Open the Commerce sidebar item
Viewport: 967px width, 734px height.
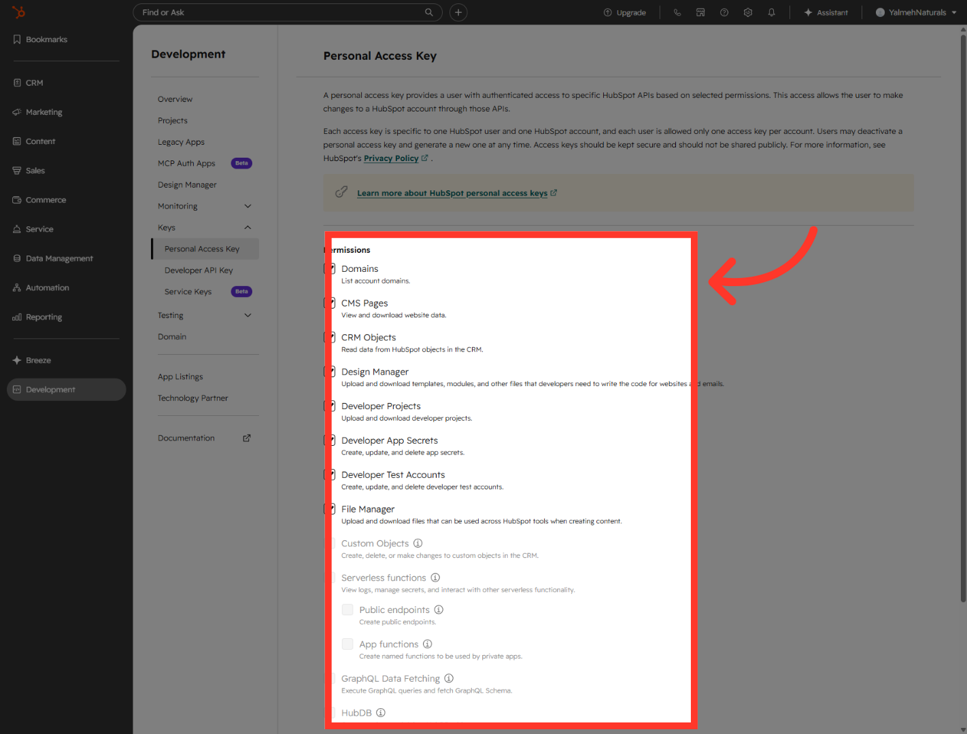39,200
